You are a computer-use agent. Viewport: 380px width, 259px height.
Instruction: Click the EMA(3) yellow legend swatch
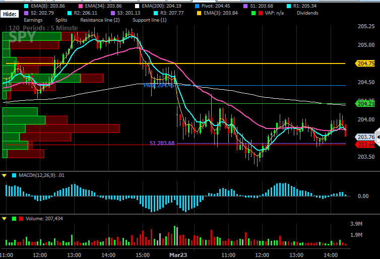(199, 13)
